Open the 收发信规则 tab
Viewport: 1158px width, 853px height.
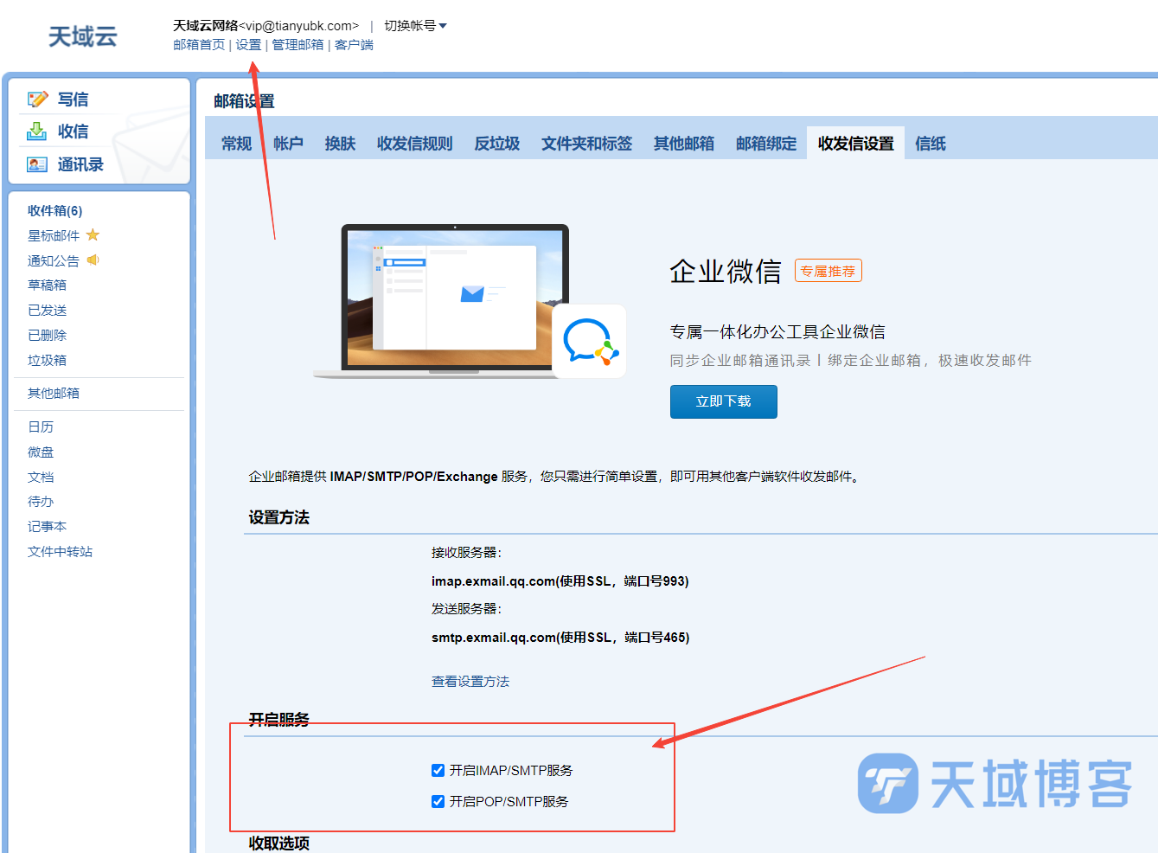[x=414, y=144]
